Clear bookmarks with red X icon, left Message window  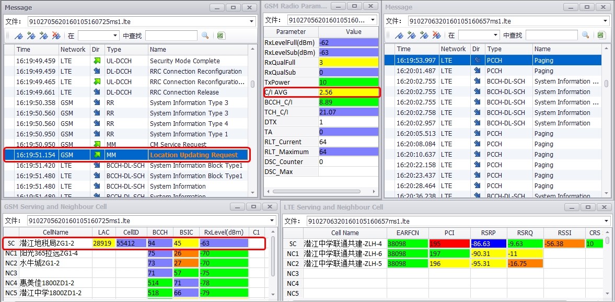click(x=56, y=36)
